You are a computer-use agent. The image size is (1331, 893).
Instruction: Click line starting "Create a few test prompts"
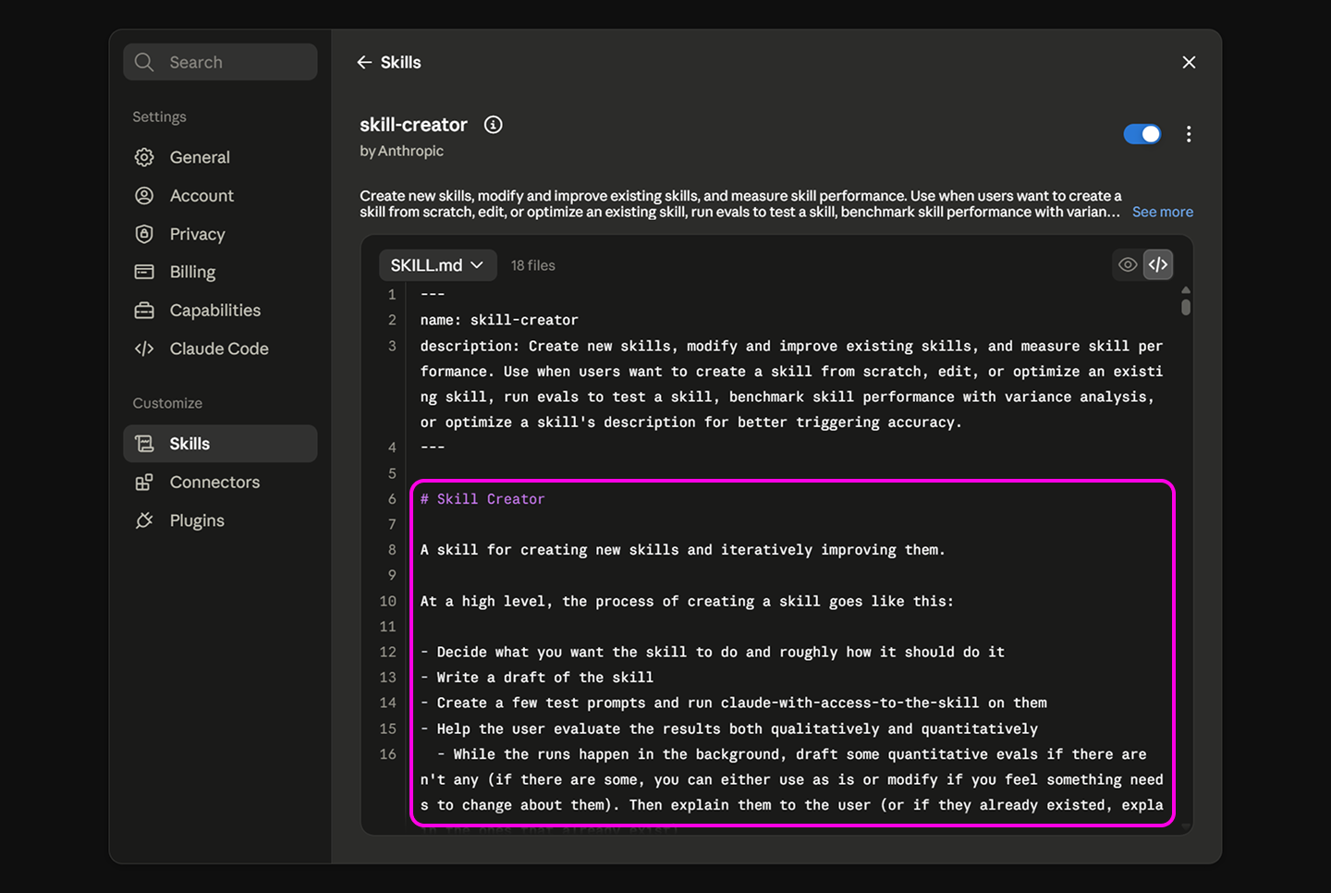tap(734, 703)
